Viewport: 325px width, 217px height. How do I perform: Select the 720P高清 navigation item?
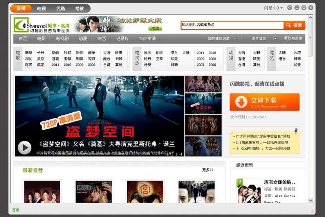click(x=147, y=38)
